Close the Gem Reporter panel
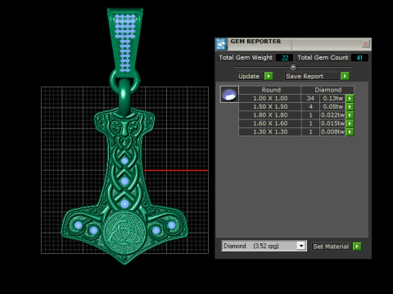The height and width of the screenshot is (294, 393). pyautogui.click(x=366, y=43)
